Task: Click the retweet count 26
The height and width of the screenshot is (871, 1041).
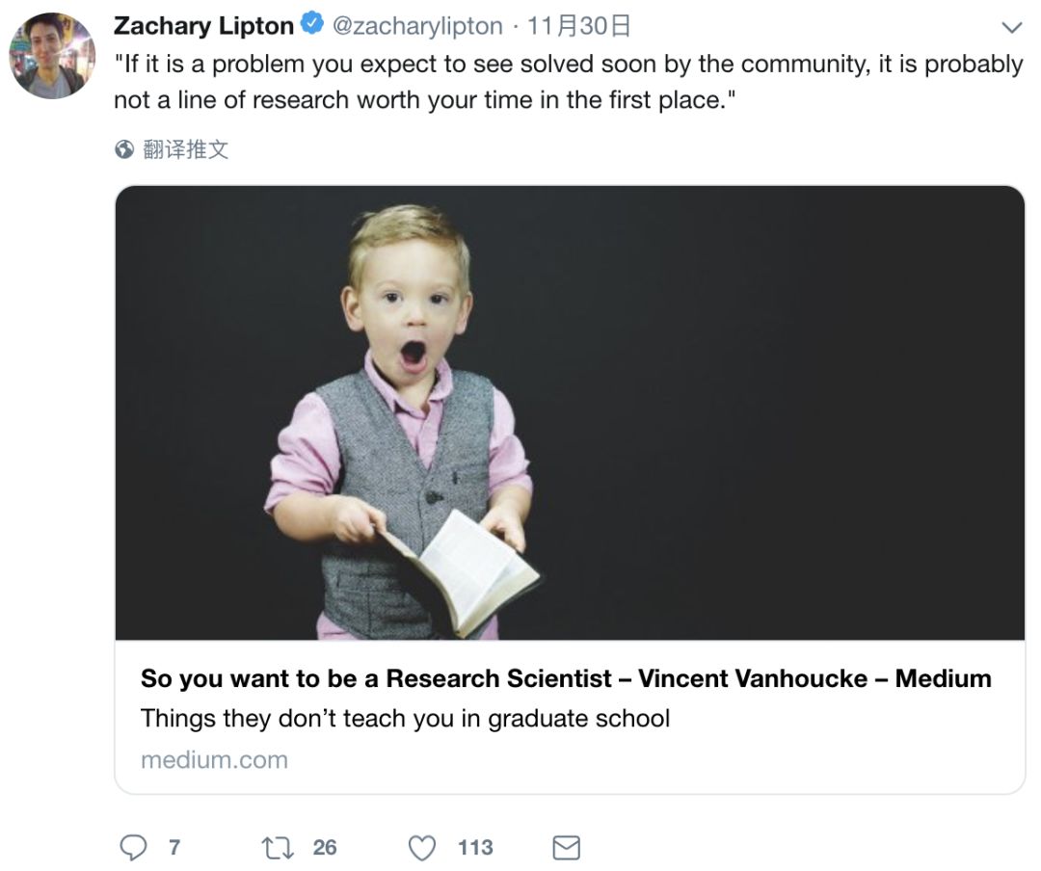Action: [x=325, y=847]
